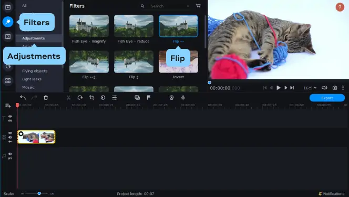The height and width of the screenshot is (197, 349).
Task: Adjust the timeline Scale slider handle
Action: (x=39, y=193)
